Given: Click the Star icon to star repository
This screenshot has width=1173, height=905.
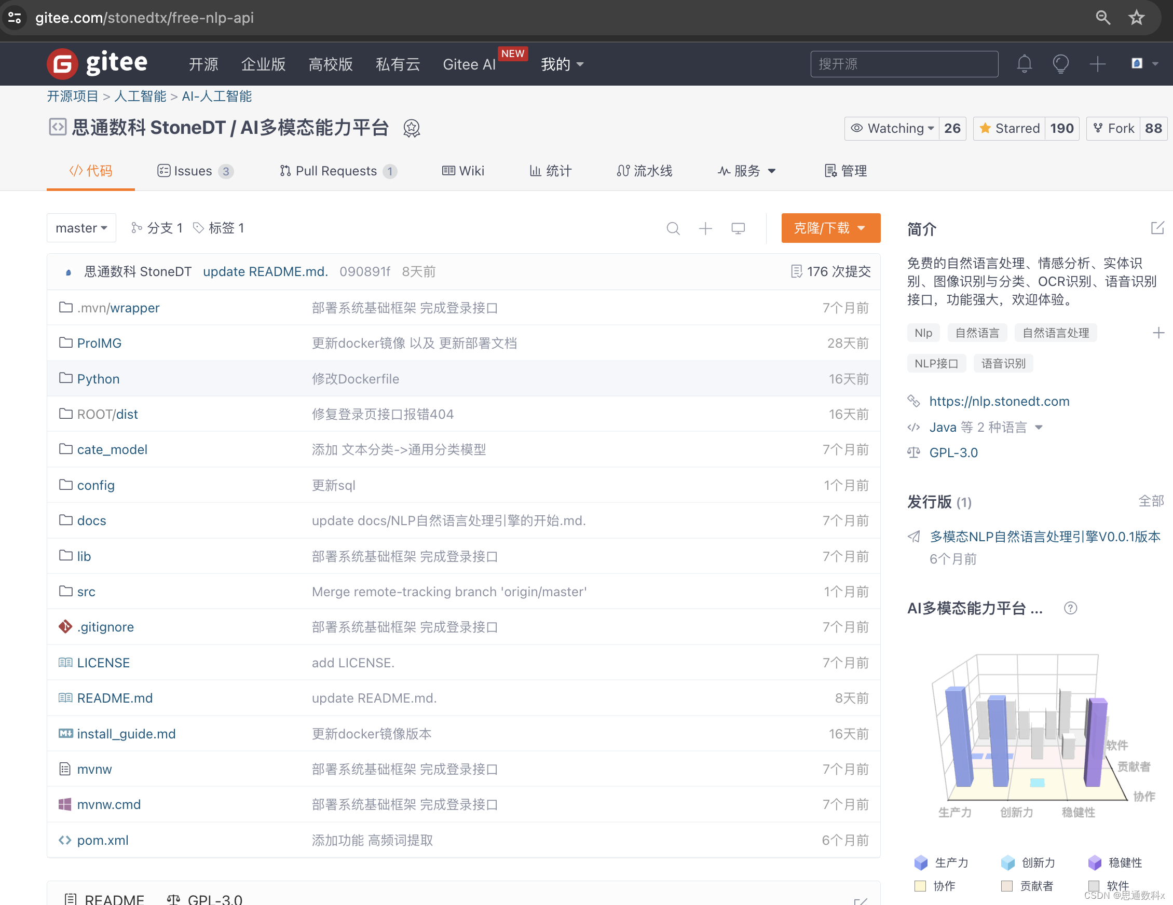Looking at the screenshot, I should point(989,127).
